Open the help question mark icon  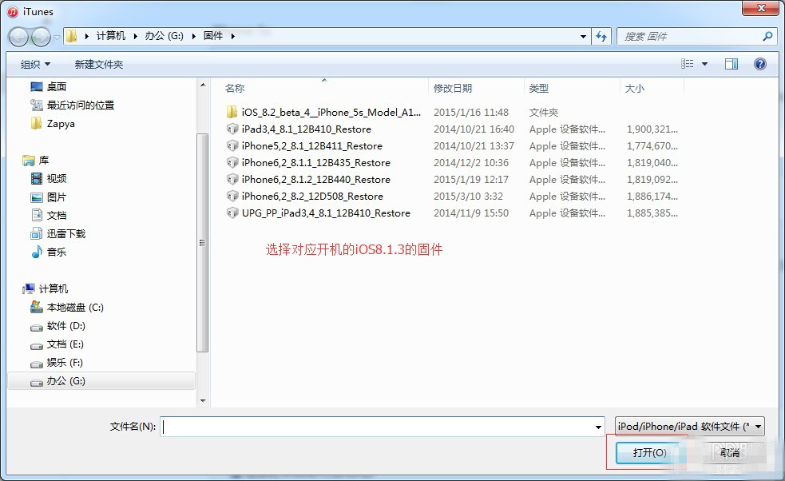[759, 63]
